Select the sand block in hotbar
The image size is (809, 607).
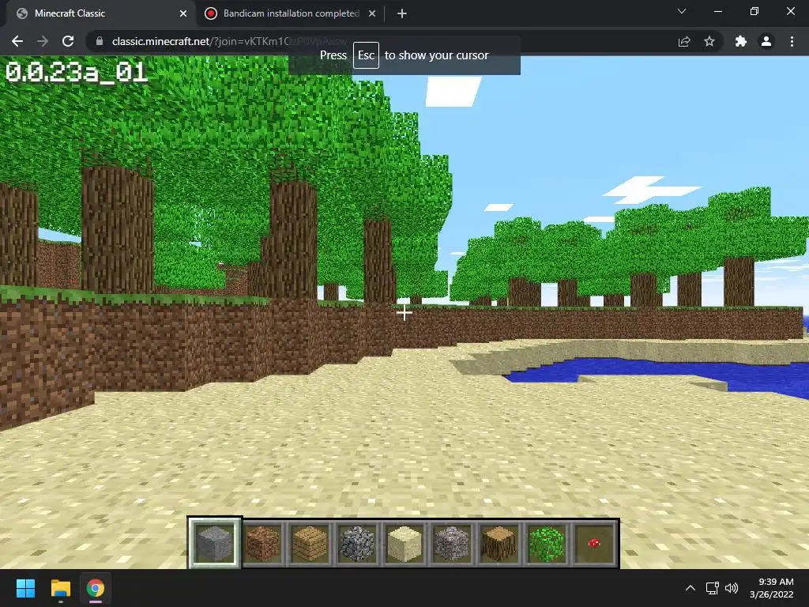pyautogui.click(x=404, y=543)
